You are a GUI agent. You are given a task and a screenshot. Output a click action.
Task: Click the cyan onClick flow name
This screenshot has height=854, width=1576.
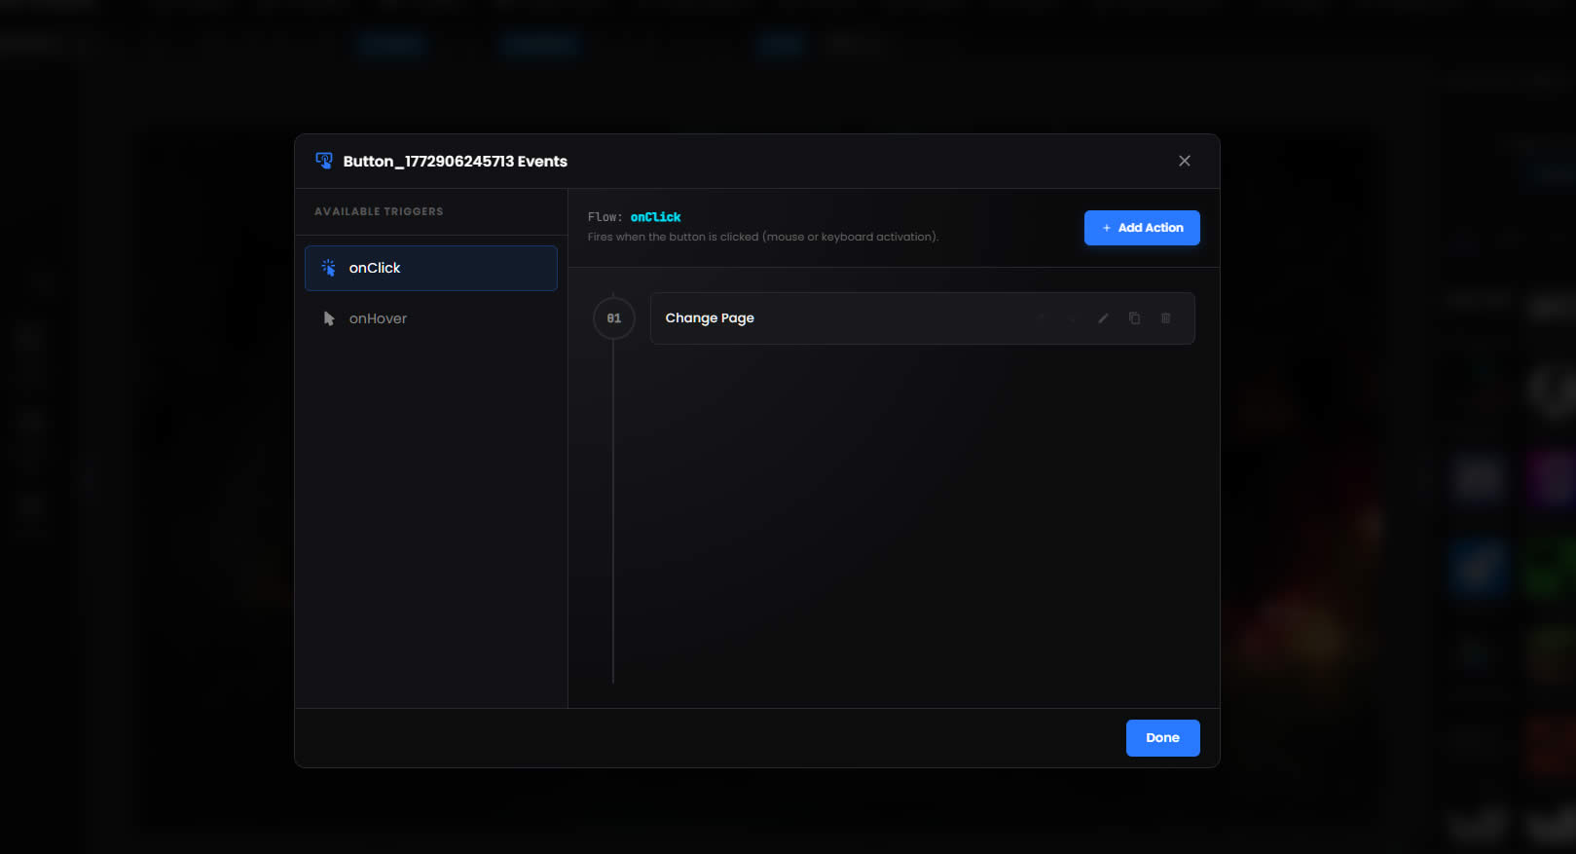coord(655,217)
